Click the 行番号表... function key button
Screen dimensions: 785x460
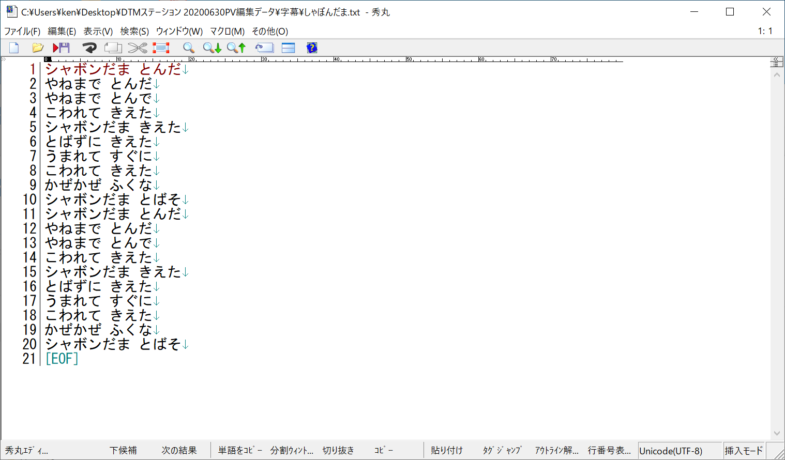[x=609, y=451]
